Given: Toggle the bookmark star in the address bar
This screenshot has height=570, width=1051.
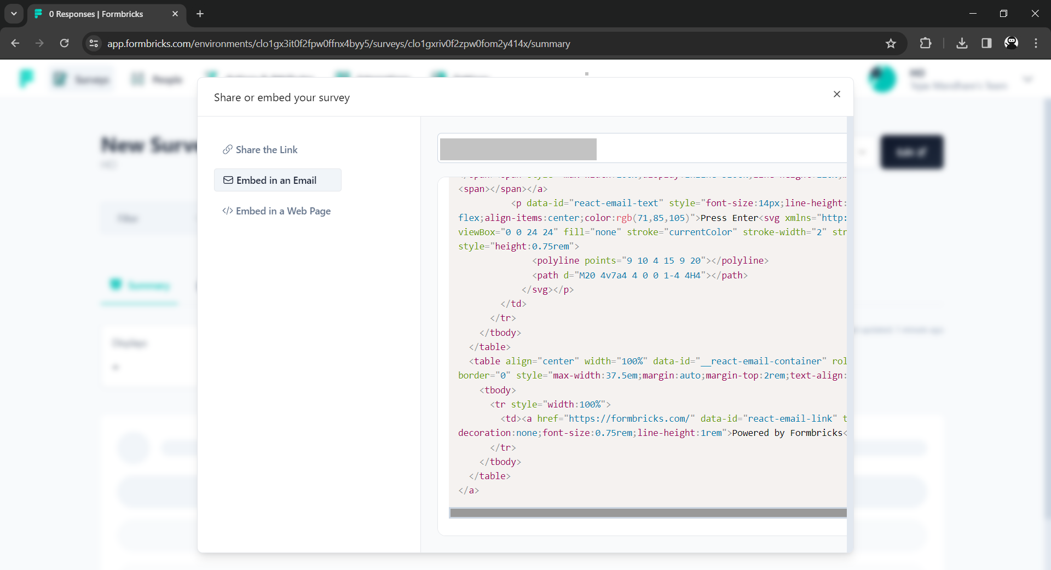Looking at the screenshot, I should tap(891, 43).
